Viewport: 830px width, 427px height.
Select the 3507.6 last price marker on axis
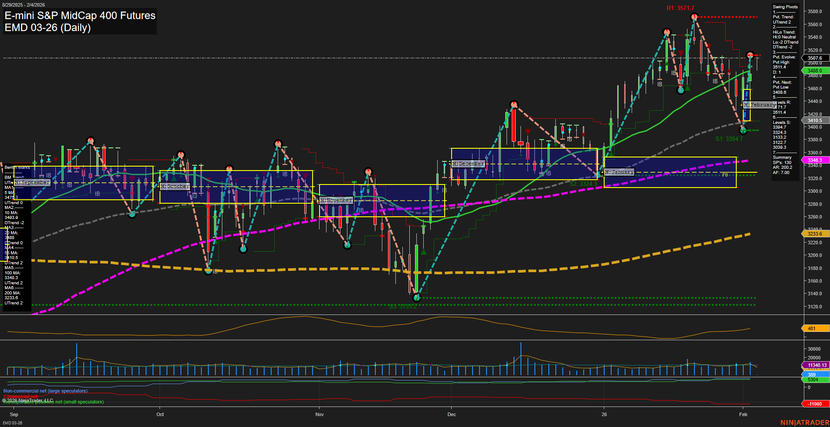pyautogui.click(x=814, y=58)
